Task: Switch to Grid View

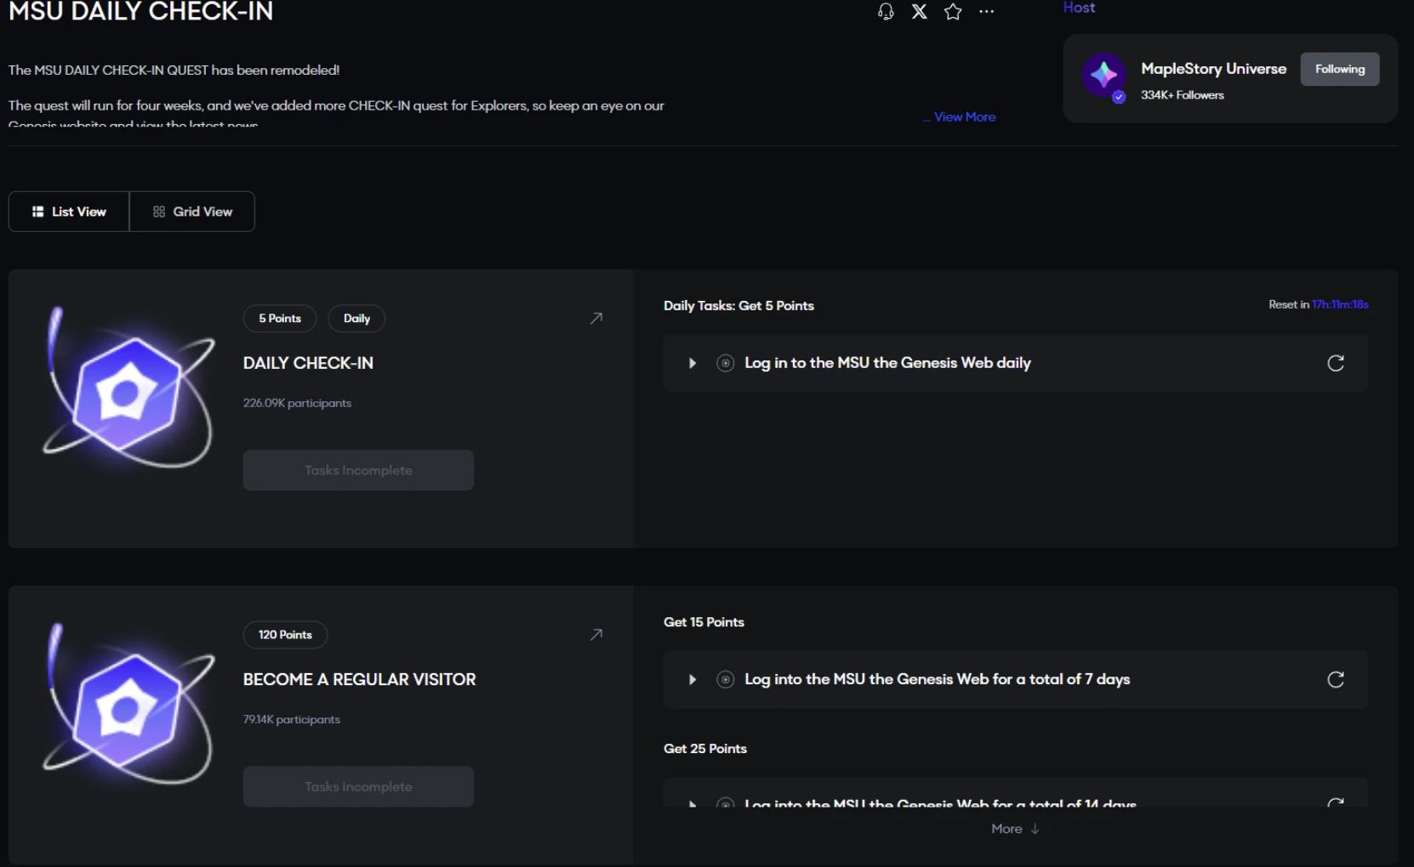Action: 192,212
